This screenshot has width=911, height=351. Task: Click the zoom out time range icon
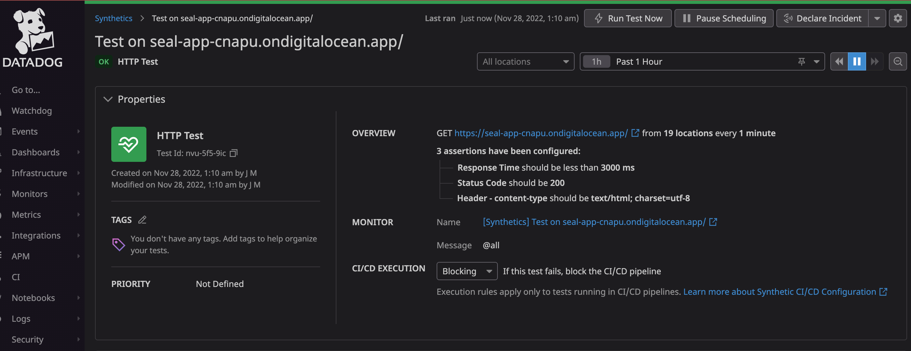(x=898, y=62)
